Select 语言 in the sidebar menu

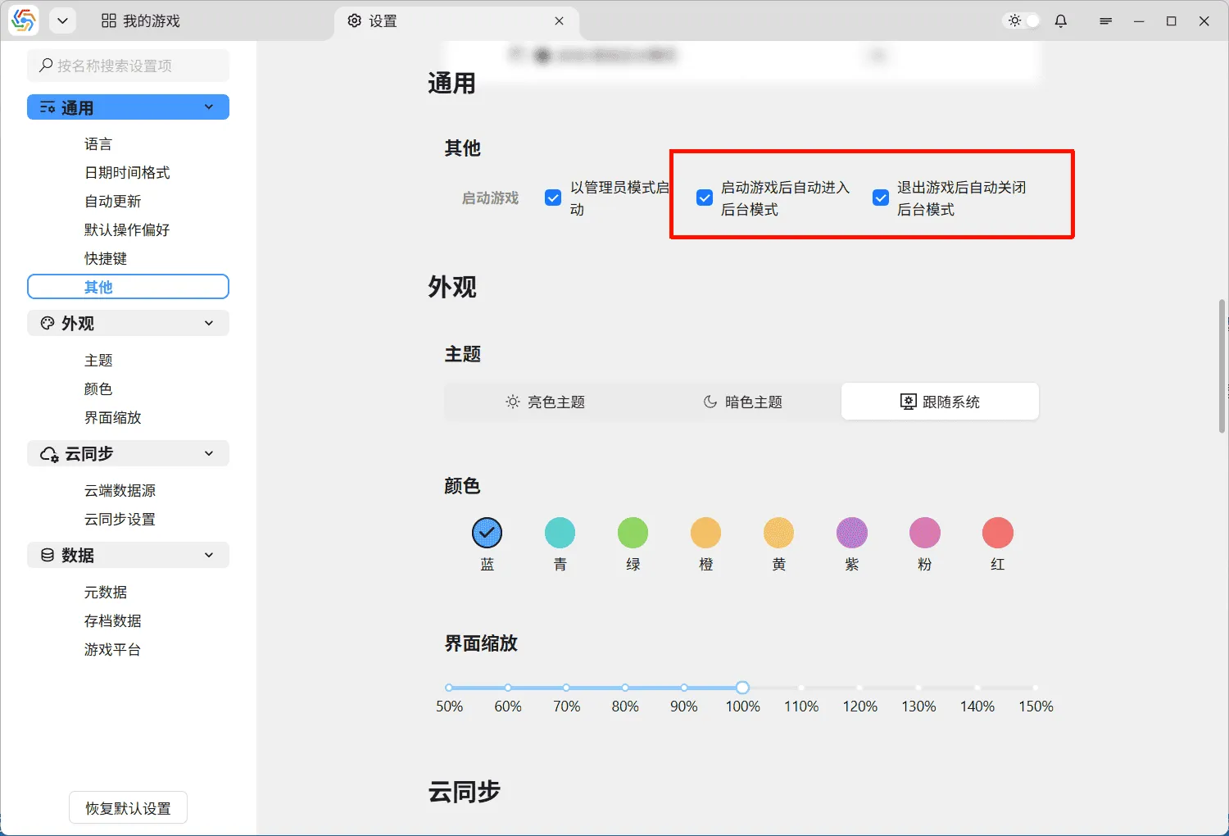coord(98,143)
